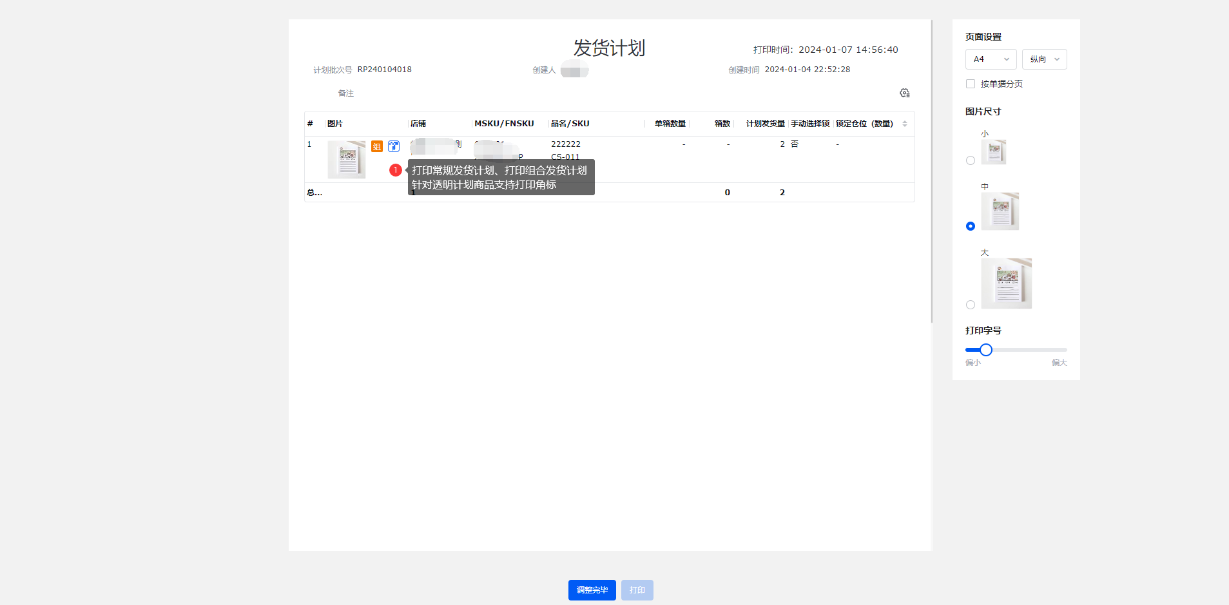This screenshot has height=605, width=1229.
Task: Select the medium (中) image size radio button
Action: [971, 226]
